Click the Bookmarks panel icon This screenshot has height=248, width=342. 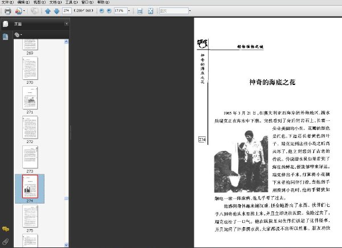coord(6,36)
